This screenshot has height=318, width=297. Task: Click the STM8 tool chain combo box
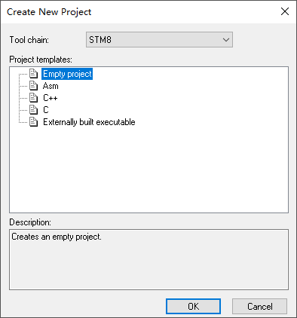point(159,40)
